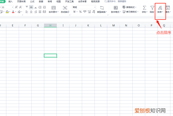Align text left horizontally
Screen dimensions: 173x116
click(x=27, y=12)
